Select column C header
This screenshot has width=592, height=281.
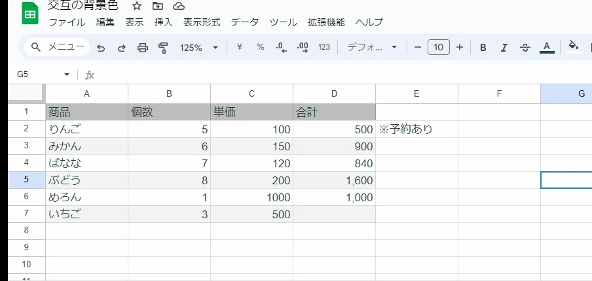click(252, 94)
